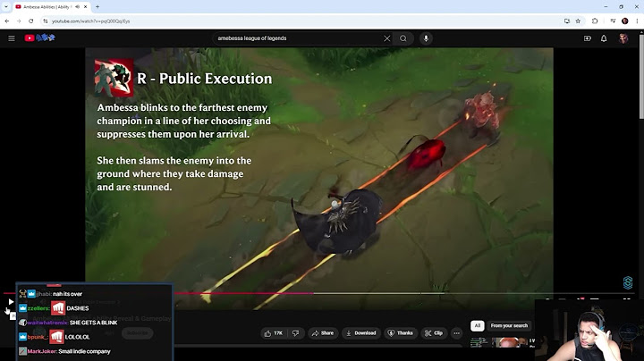This screenshot has height=361, width=644.
Task: Close the Ambessa Abilities tab
Action: pos(86,6)
